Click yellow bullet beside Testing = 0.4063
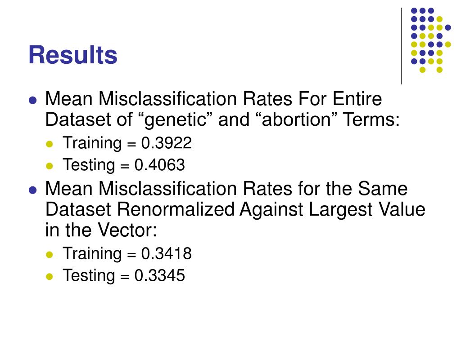This screenshot has width=461, height=345. (x=50, y=166)
